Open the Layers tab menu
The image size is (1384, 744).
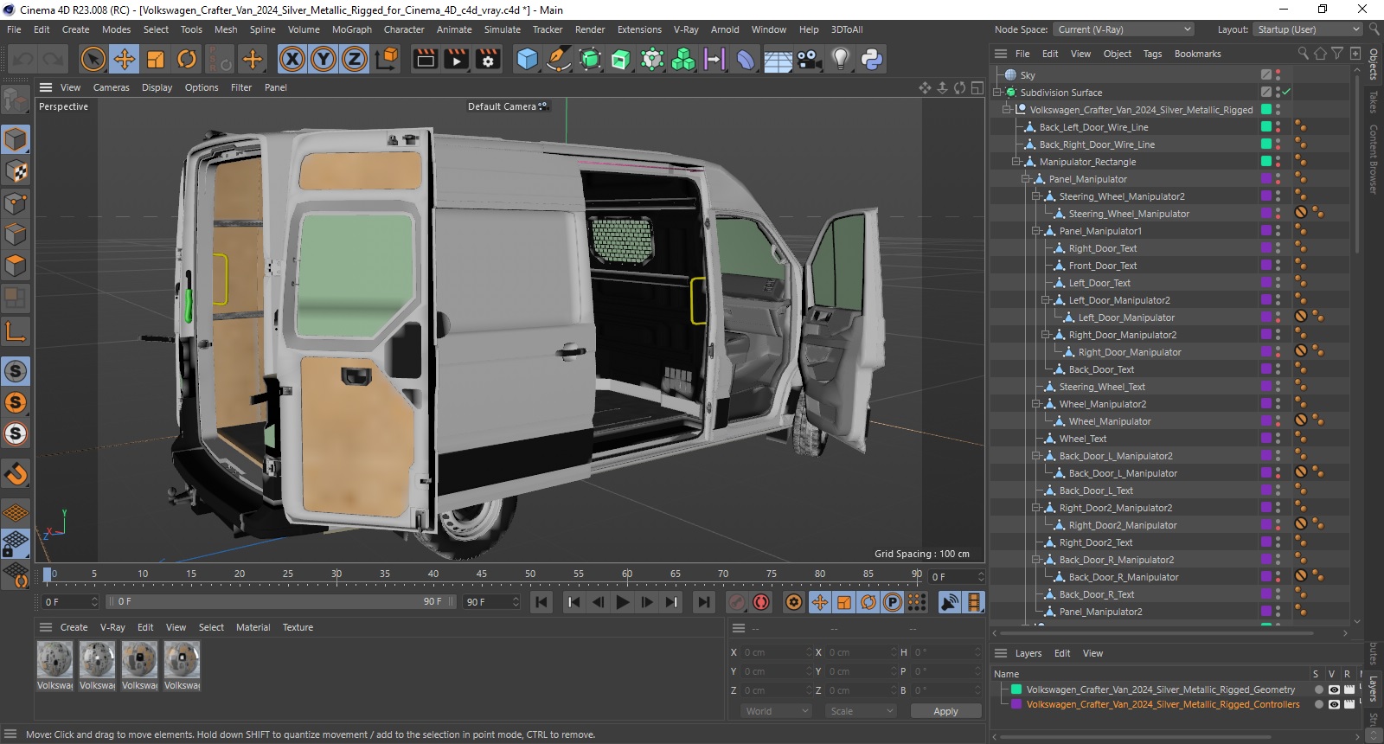[x=1028, y=653]
